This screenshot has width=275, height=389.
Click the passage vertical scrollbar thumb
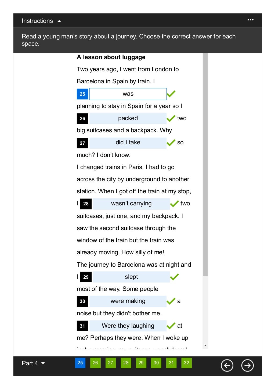click(x=205, y=164)
